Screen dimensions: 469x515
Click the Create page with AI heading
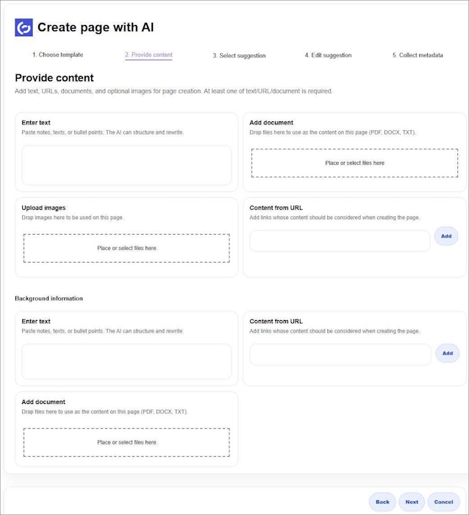click(96, 28)
